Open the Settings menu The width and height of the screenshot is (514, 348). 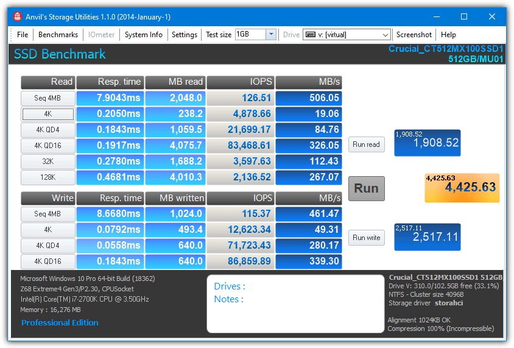pos(184,35)
